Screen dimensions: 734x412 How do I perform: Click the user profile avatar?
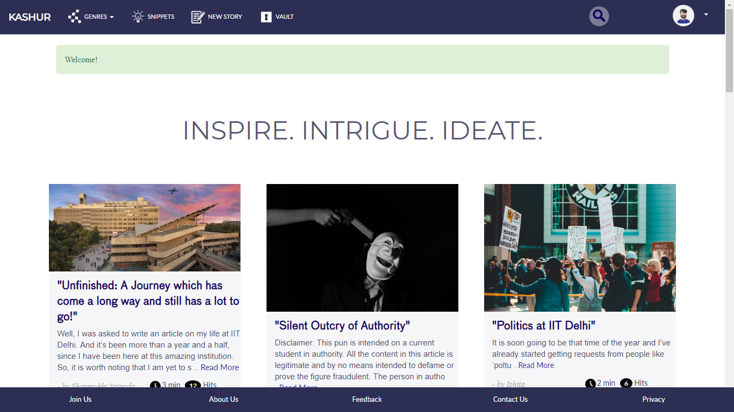coord(683,16)
